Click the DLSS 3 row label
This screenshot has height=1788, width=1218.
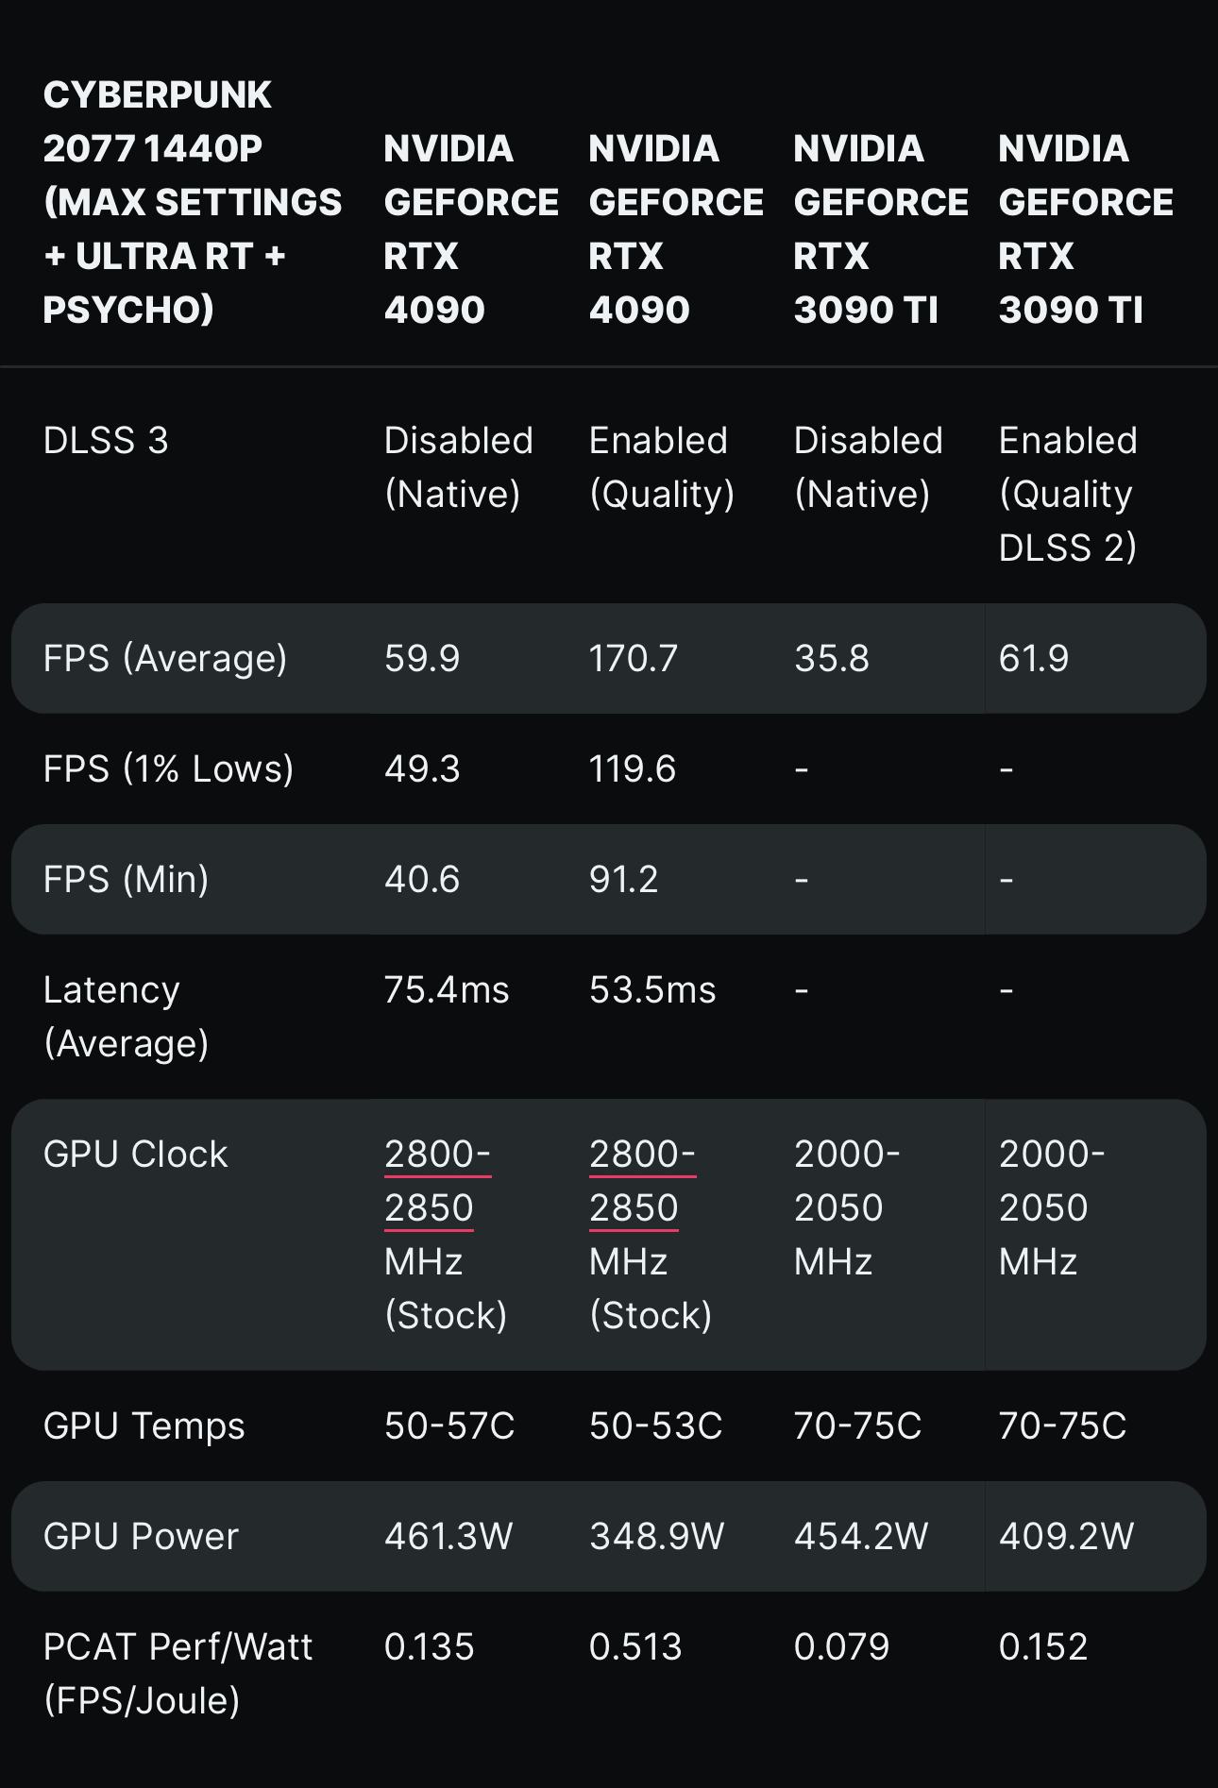tap(106, 441)
